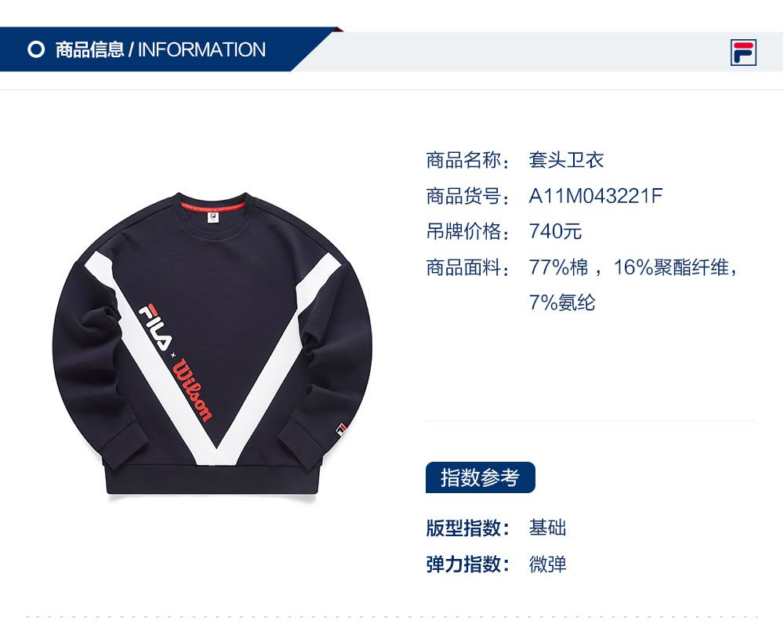Click the product code A11M043221F
This screenshot has height=635, width=784.
point(596,196)
